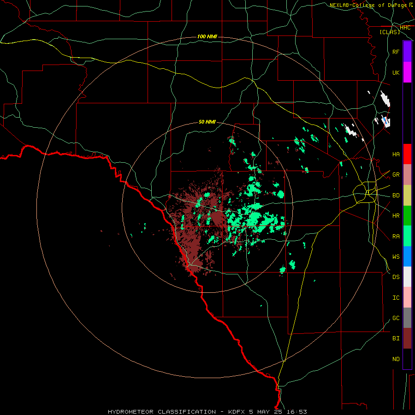This screenshot has width=415, height=415.
Task: Pick the light pink IC swatch
Action: click(407, 297)
